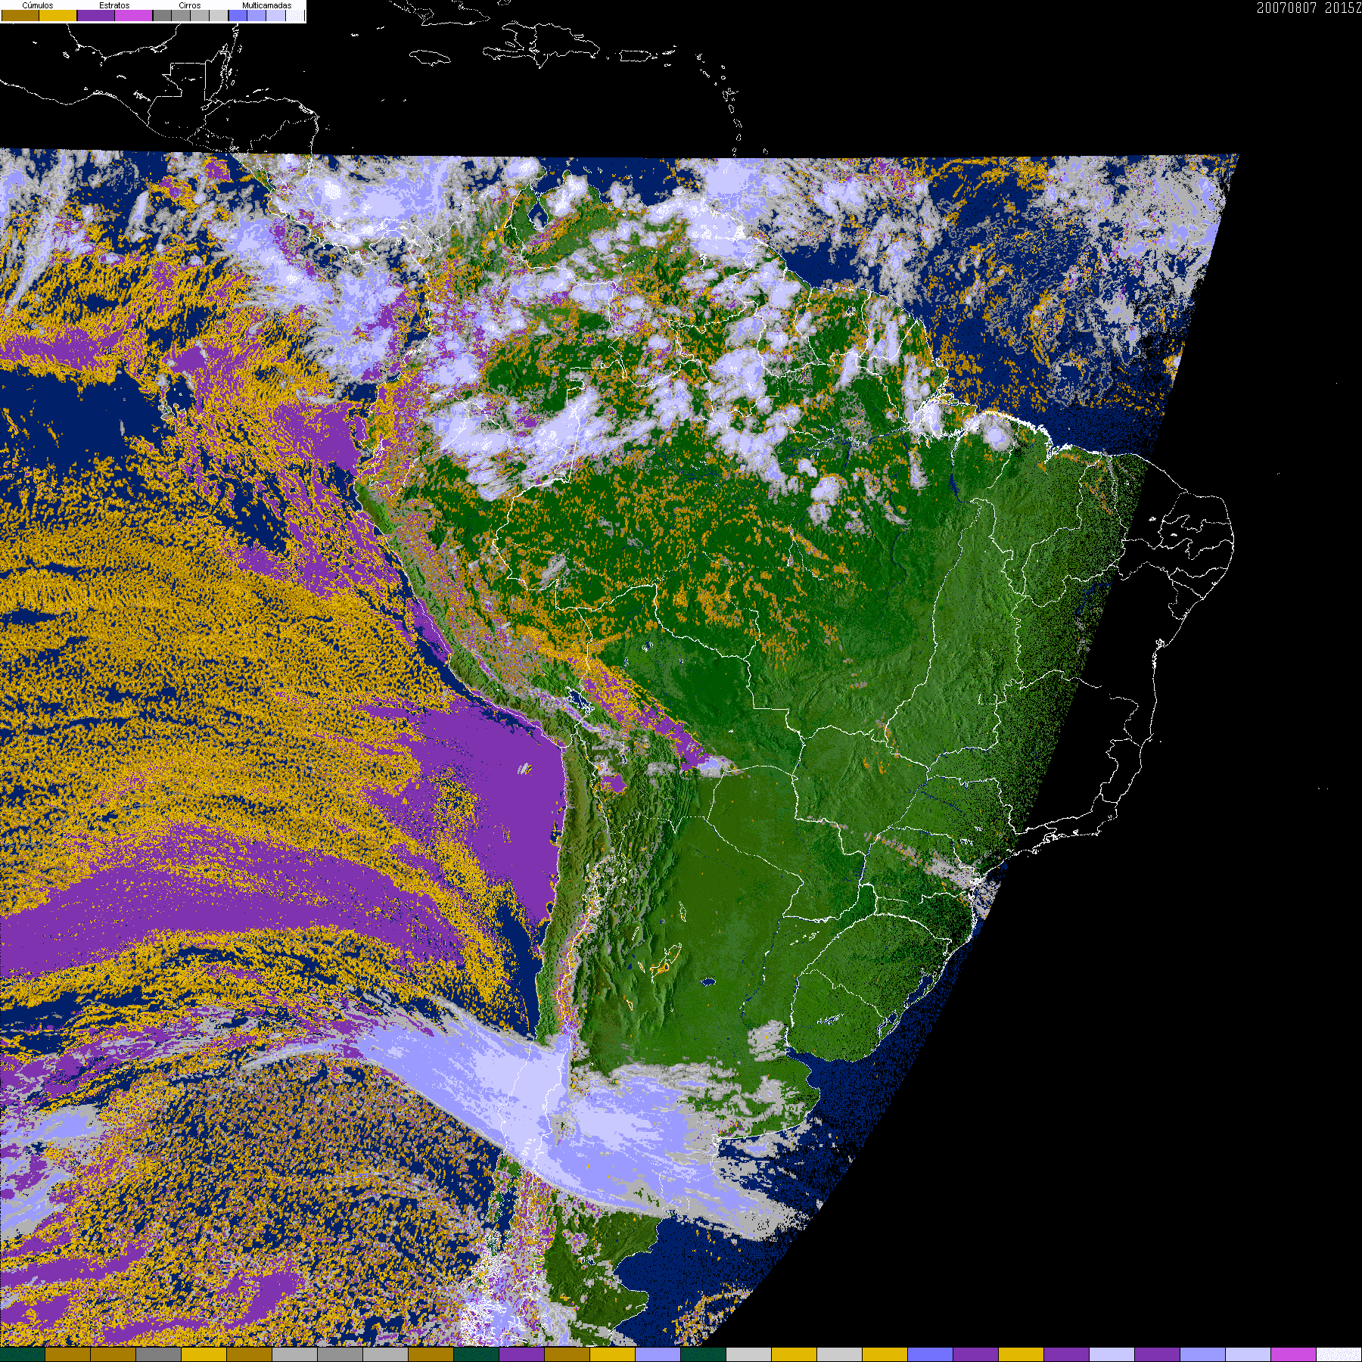Viewport: 1362px width, 1362px height.
Task: Pick the lightest gray Cirros legend swatch
Action: coord(218,15)
